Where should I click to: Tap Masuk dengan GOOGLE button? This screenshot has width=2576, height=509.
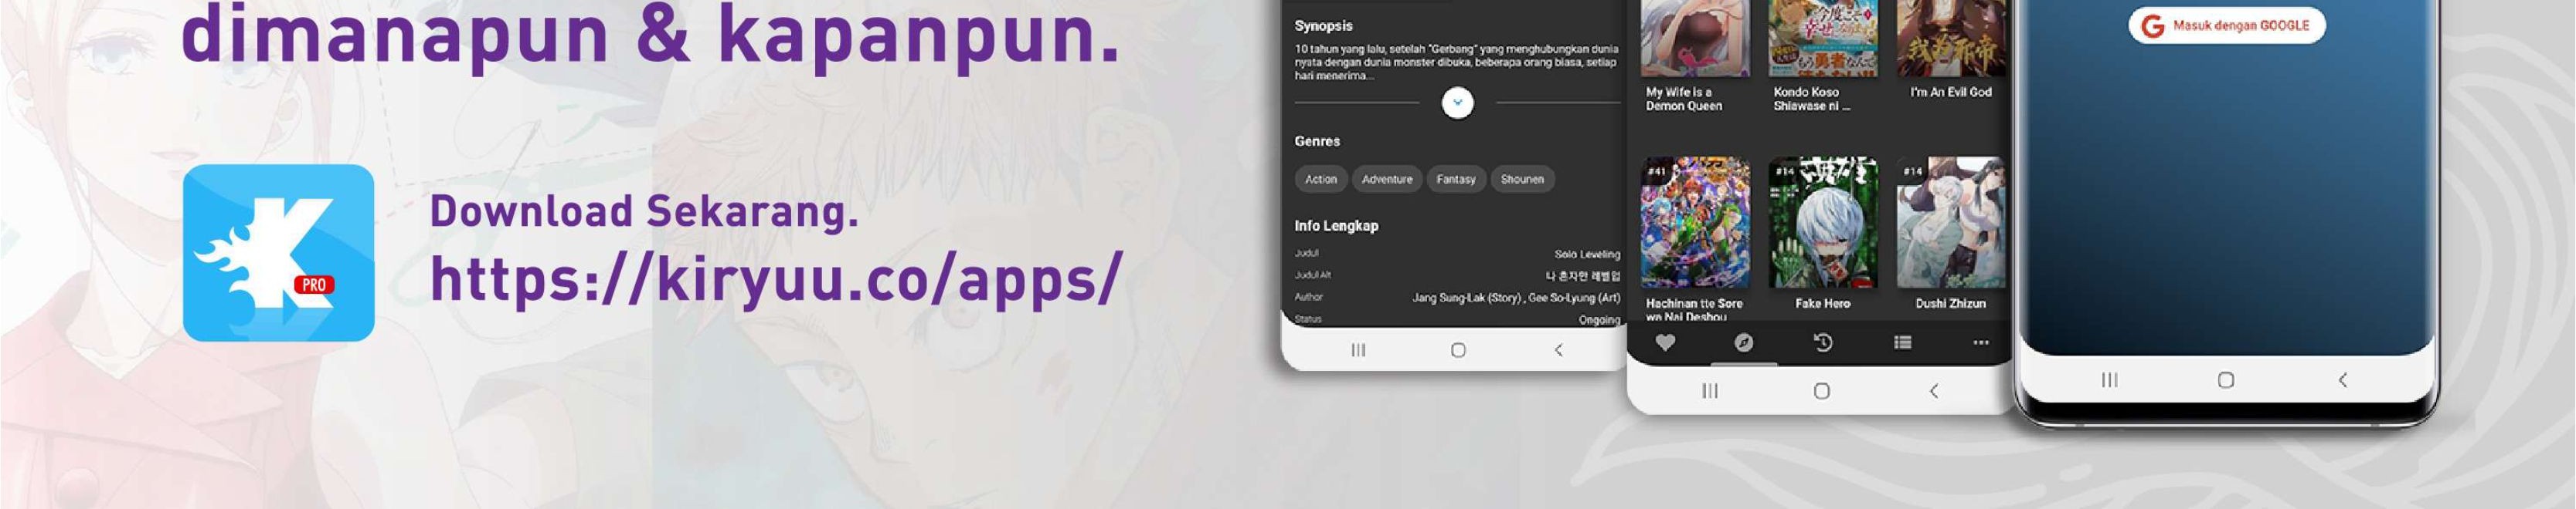click(x=2227, y=26)
